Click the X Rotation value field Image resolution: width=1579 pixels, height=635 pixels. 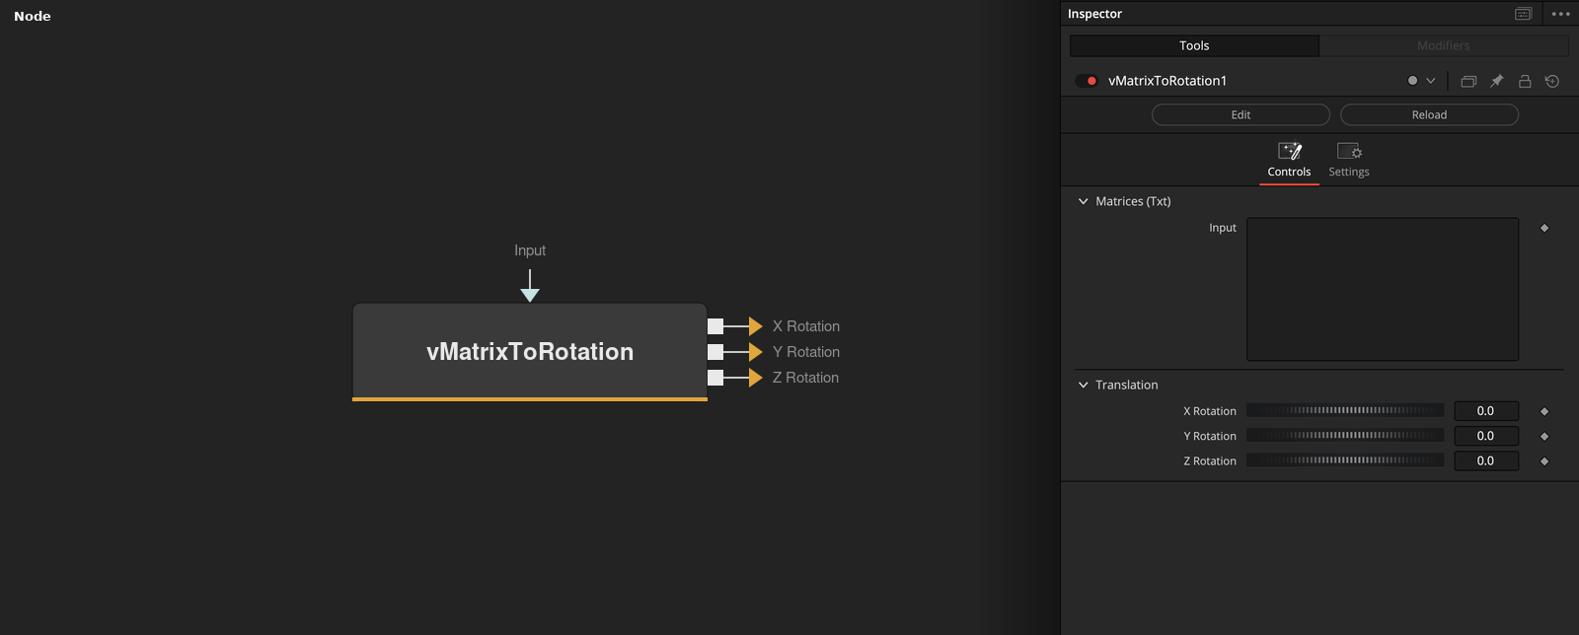1486,410
